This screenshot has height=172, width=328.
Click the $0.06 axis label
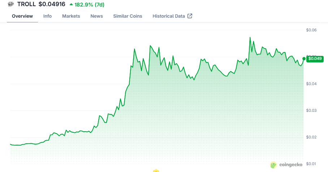click(311, 30)
